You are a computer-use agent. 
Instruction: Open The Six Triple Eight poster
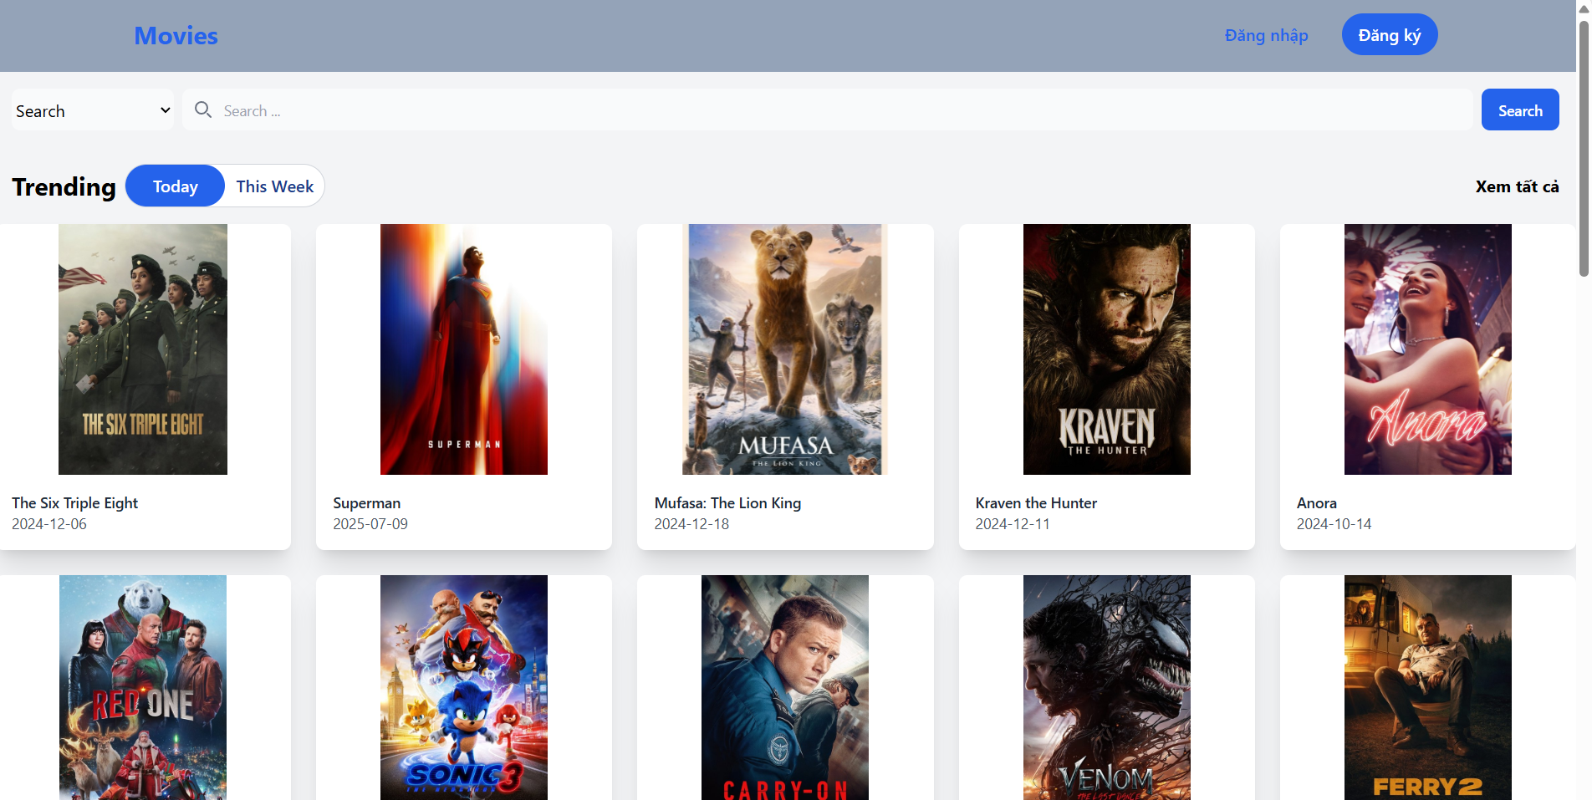click(x=143, y=349)
